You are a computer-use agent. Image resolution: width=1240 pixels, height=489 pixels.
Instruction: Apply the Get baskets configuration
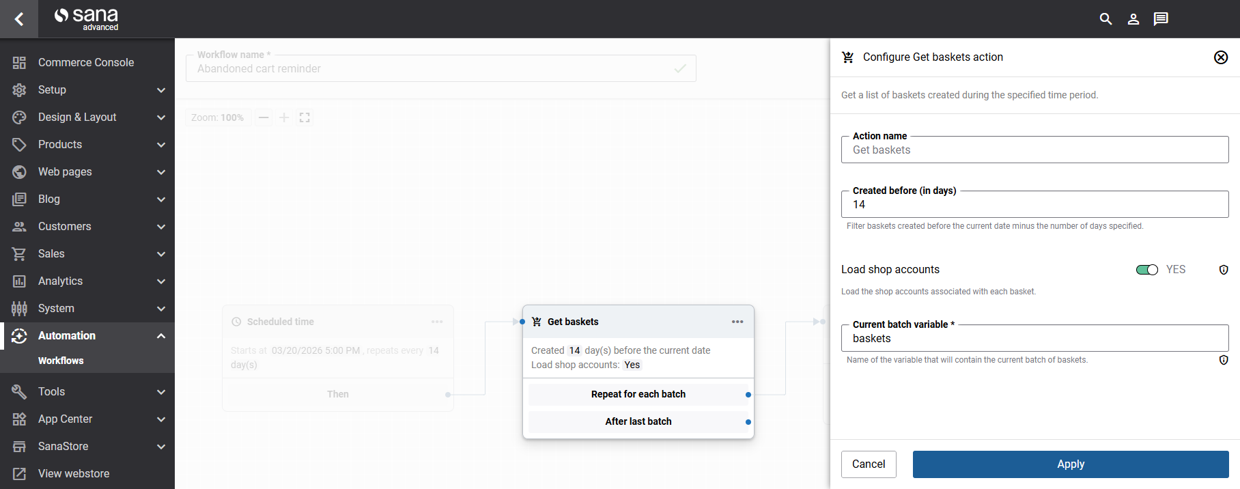click(1070, 464)
